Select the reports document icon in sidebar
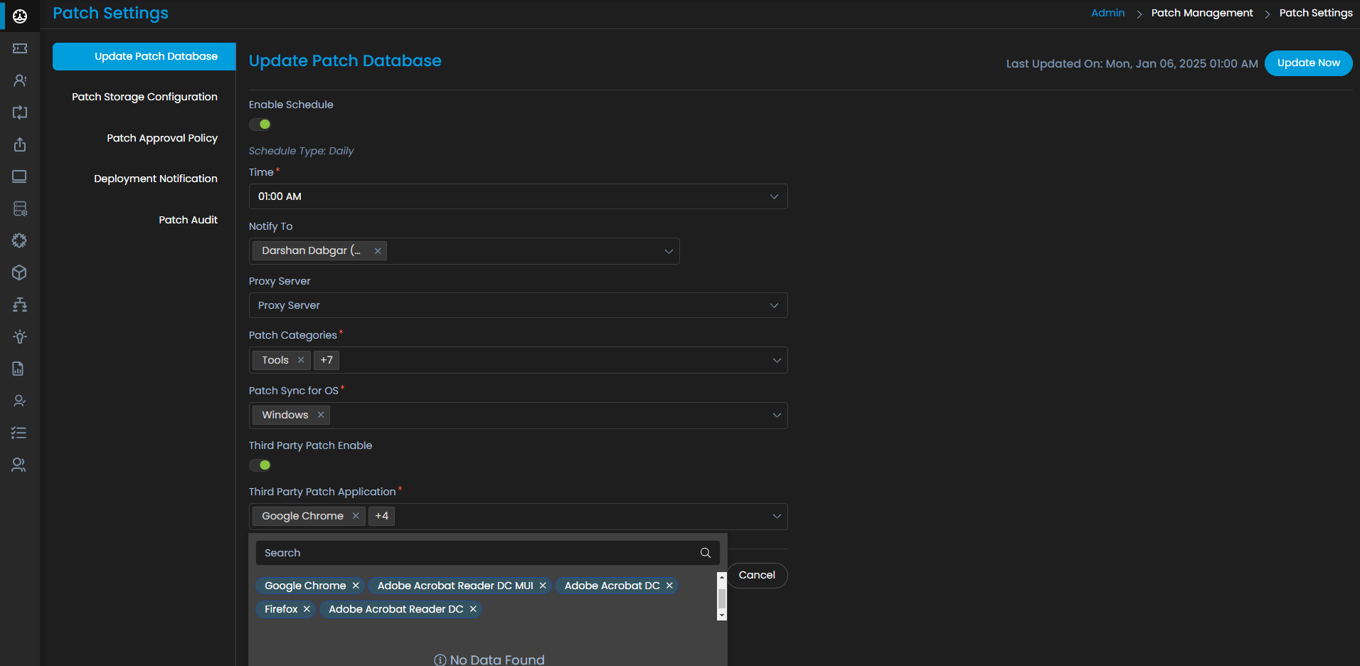 click(19, 368)
